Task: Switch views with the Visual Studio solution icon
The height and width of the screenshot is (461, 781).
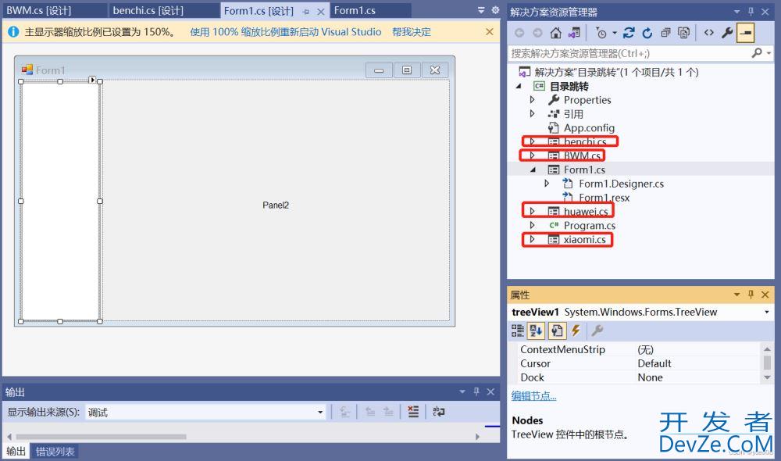Action: click(574, 33)
